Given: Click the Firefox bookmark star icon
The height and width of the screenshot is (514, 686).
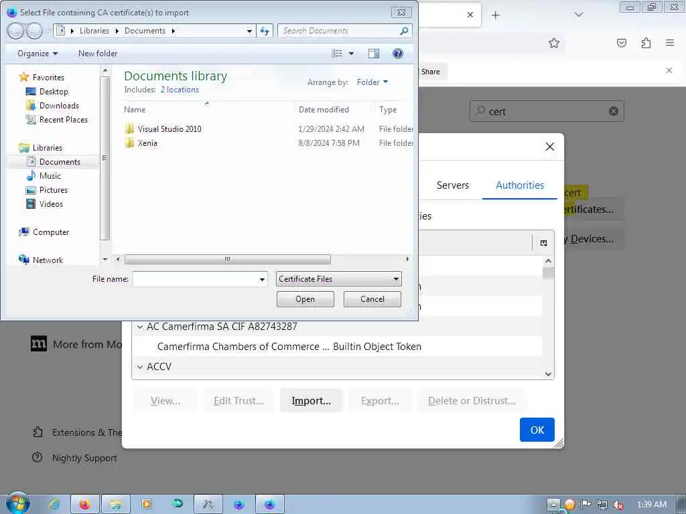Looking at the screenshot, I should tap(554, 43).
